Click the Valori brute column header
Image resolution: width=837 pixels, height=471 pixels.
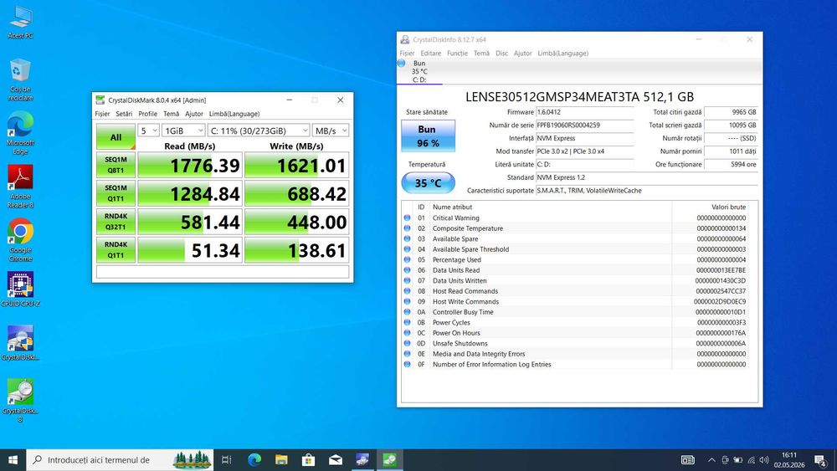710,207
